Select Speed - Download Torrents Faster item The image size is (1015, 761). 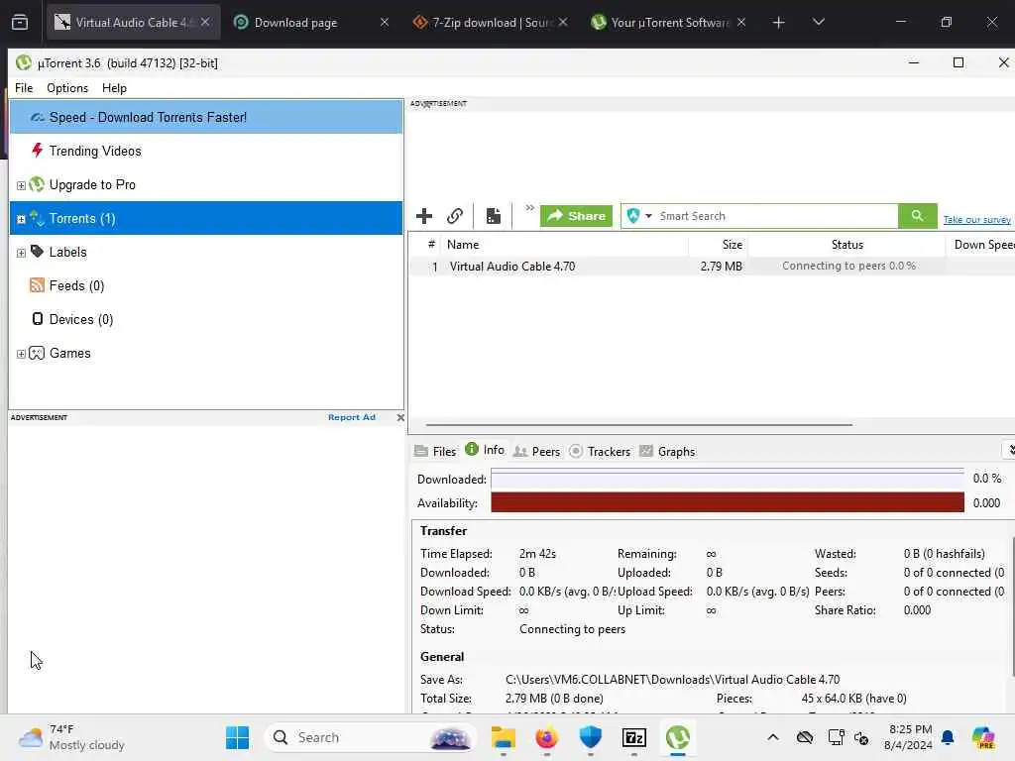pos(206,117)
